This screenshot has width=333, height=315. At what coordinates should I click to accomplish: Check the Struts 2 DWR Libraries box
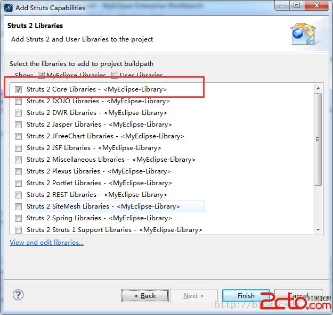[19, 113]
